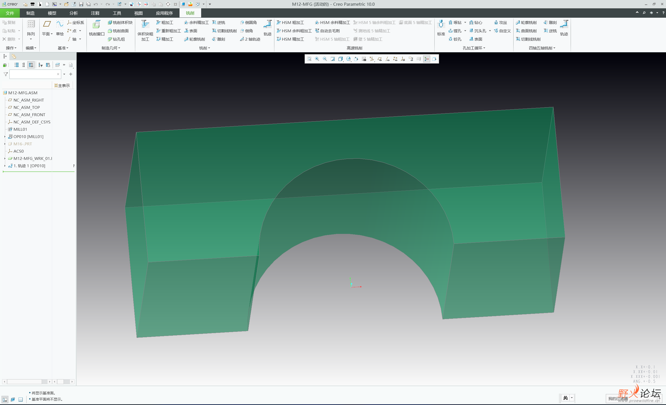Viewport: 666px width, 405px height.
Task: Click 铣削曲面 mill surface tool
Action: [118, 31]
